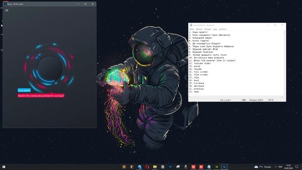Screen dimensions: 302x170
Task: Open Microsoft Edge from the taskbar
Action: tap(140, 167)
